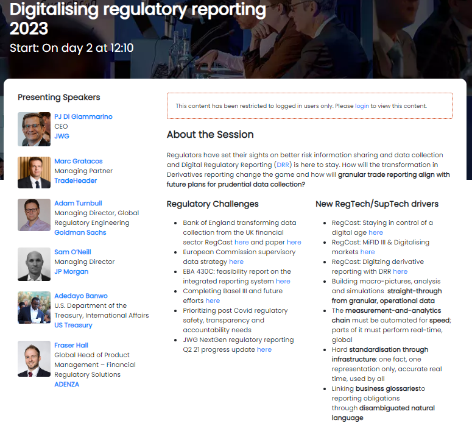Open Adam Turnbull speaker profile
The width and height of the screenshot is (472, 431).
tap(78, 203)
